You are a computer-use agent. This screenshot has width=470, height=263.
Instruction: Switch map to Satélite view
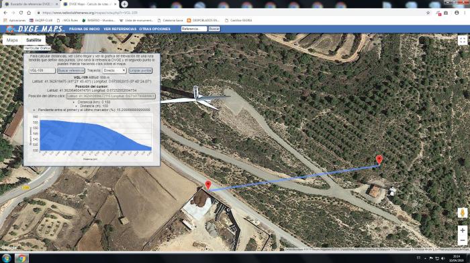tap(34, 40)
